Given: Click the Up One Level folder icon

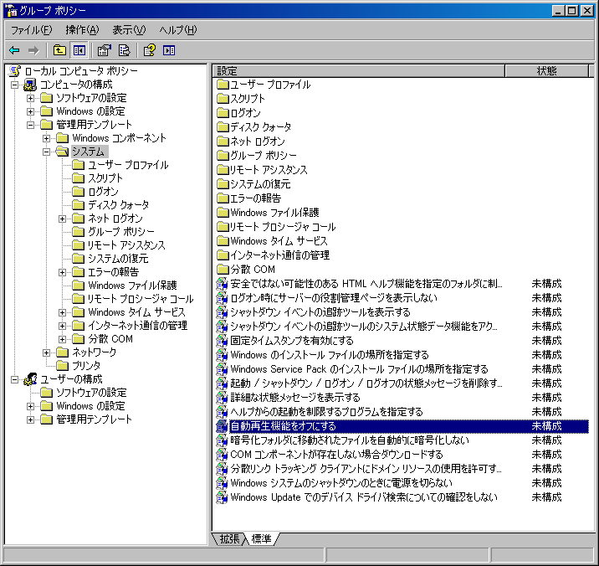Looking at the screenshot, I should pyautogui.click(x=59, y=50).
